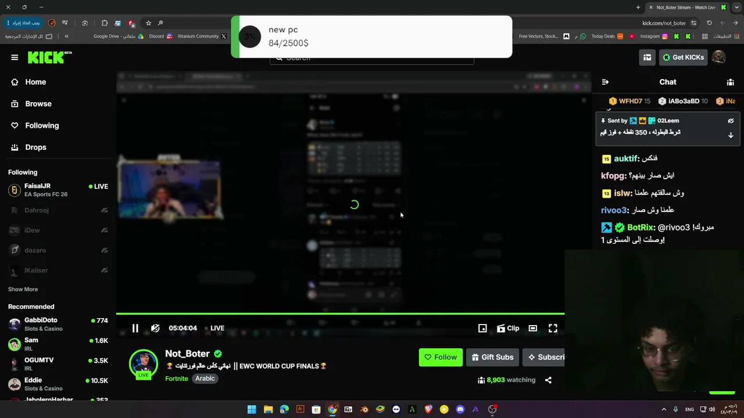The width and height of the screenshot is (744, 418).
Task: Open Browse in the sidebar
Action: pyautogui.click(x=38, y=104)
